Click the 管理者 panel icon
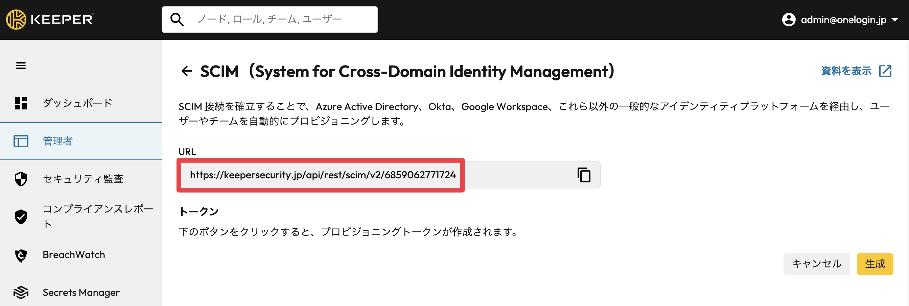909x306 pixels. pyautogui.click(x=21, y=141)
